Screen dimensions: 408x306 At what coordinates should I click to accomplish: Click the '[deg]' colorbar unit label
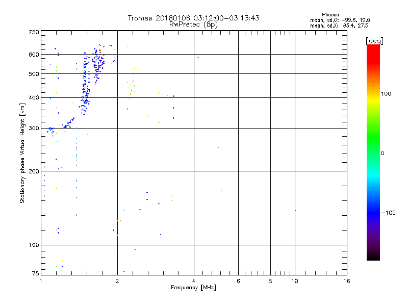[374, 41]
